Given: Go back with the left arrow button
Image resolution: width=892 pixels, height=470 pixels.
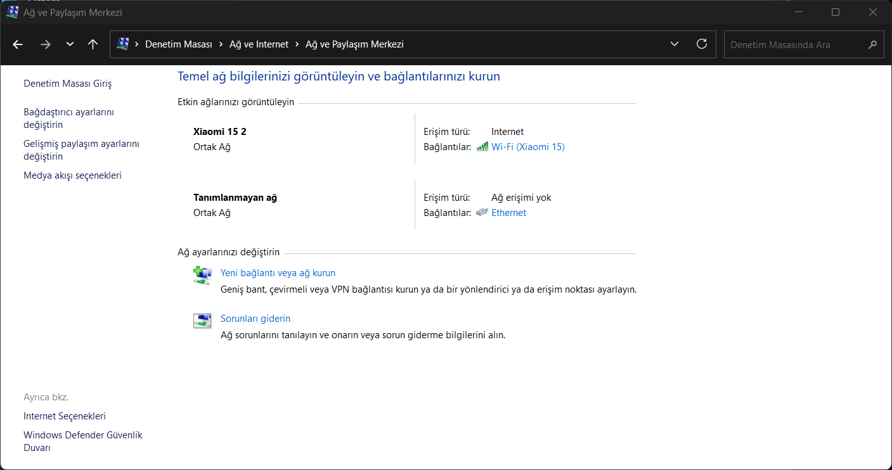Looking at the screenshot, I should pyautogui.click(x=18, y=44).
